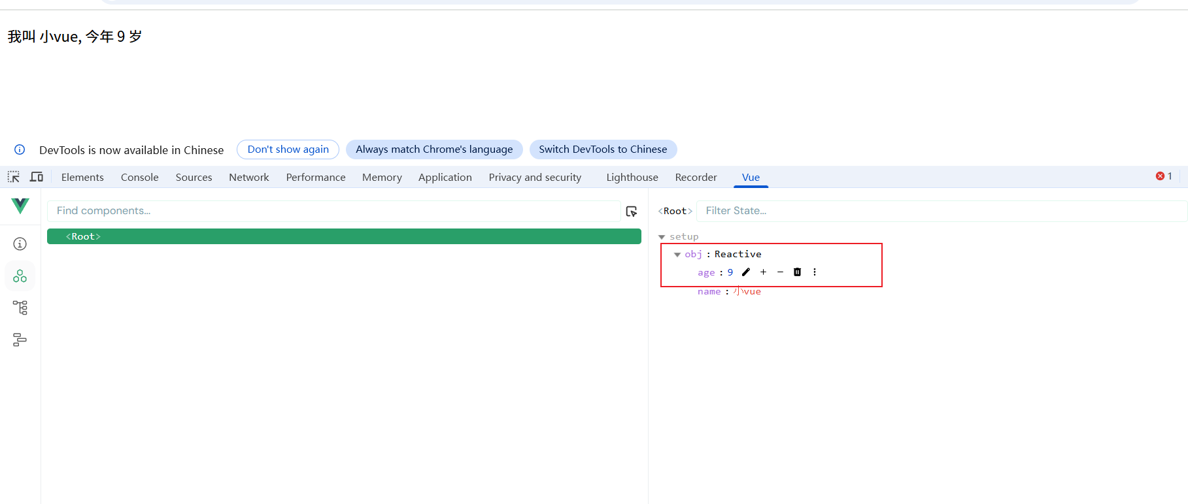Toggle the device toolbar icon
The height and width of the screenshot is (504, 1188).
point(37,177)
